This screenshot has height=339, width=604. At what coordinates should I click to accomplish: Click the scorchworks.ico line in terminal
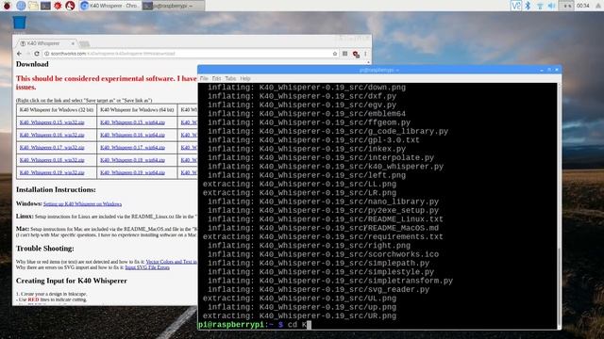[x=323, y=254]
